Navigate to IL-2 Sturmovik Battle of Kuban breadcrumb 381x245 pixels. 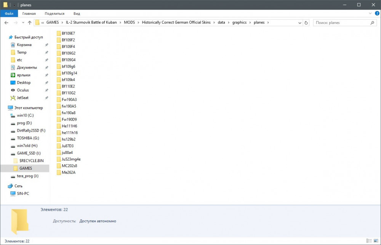click(x=91, y=22)
